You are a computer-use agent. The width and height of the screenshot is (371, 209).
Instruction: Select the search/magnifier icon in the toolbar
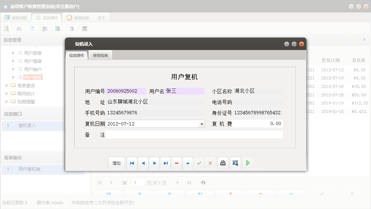(6, 28)
